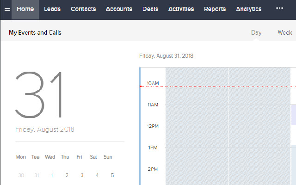Select date 5 in mini calendar

click(112, 175)
